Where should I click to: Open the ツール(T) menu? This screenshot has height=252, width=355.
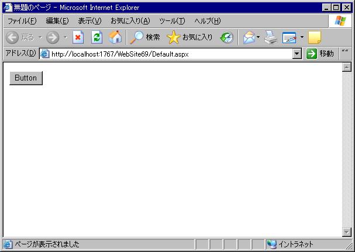pyautogui.click(x=172, y=21)
